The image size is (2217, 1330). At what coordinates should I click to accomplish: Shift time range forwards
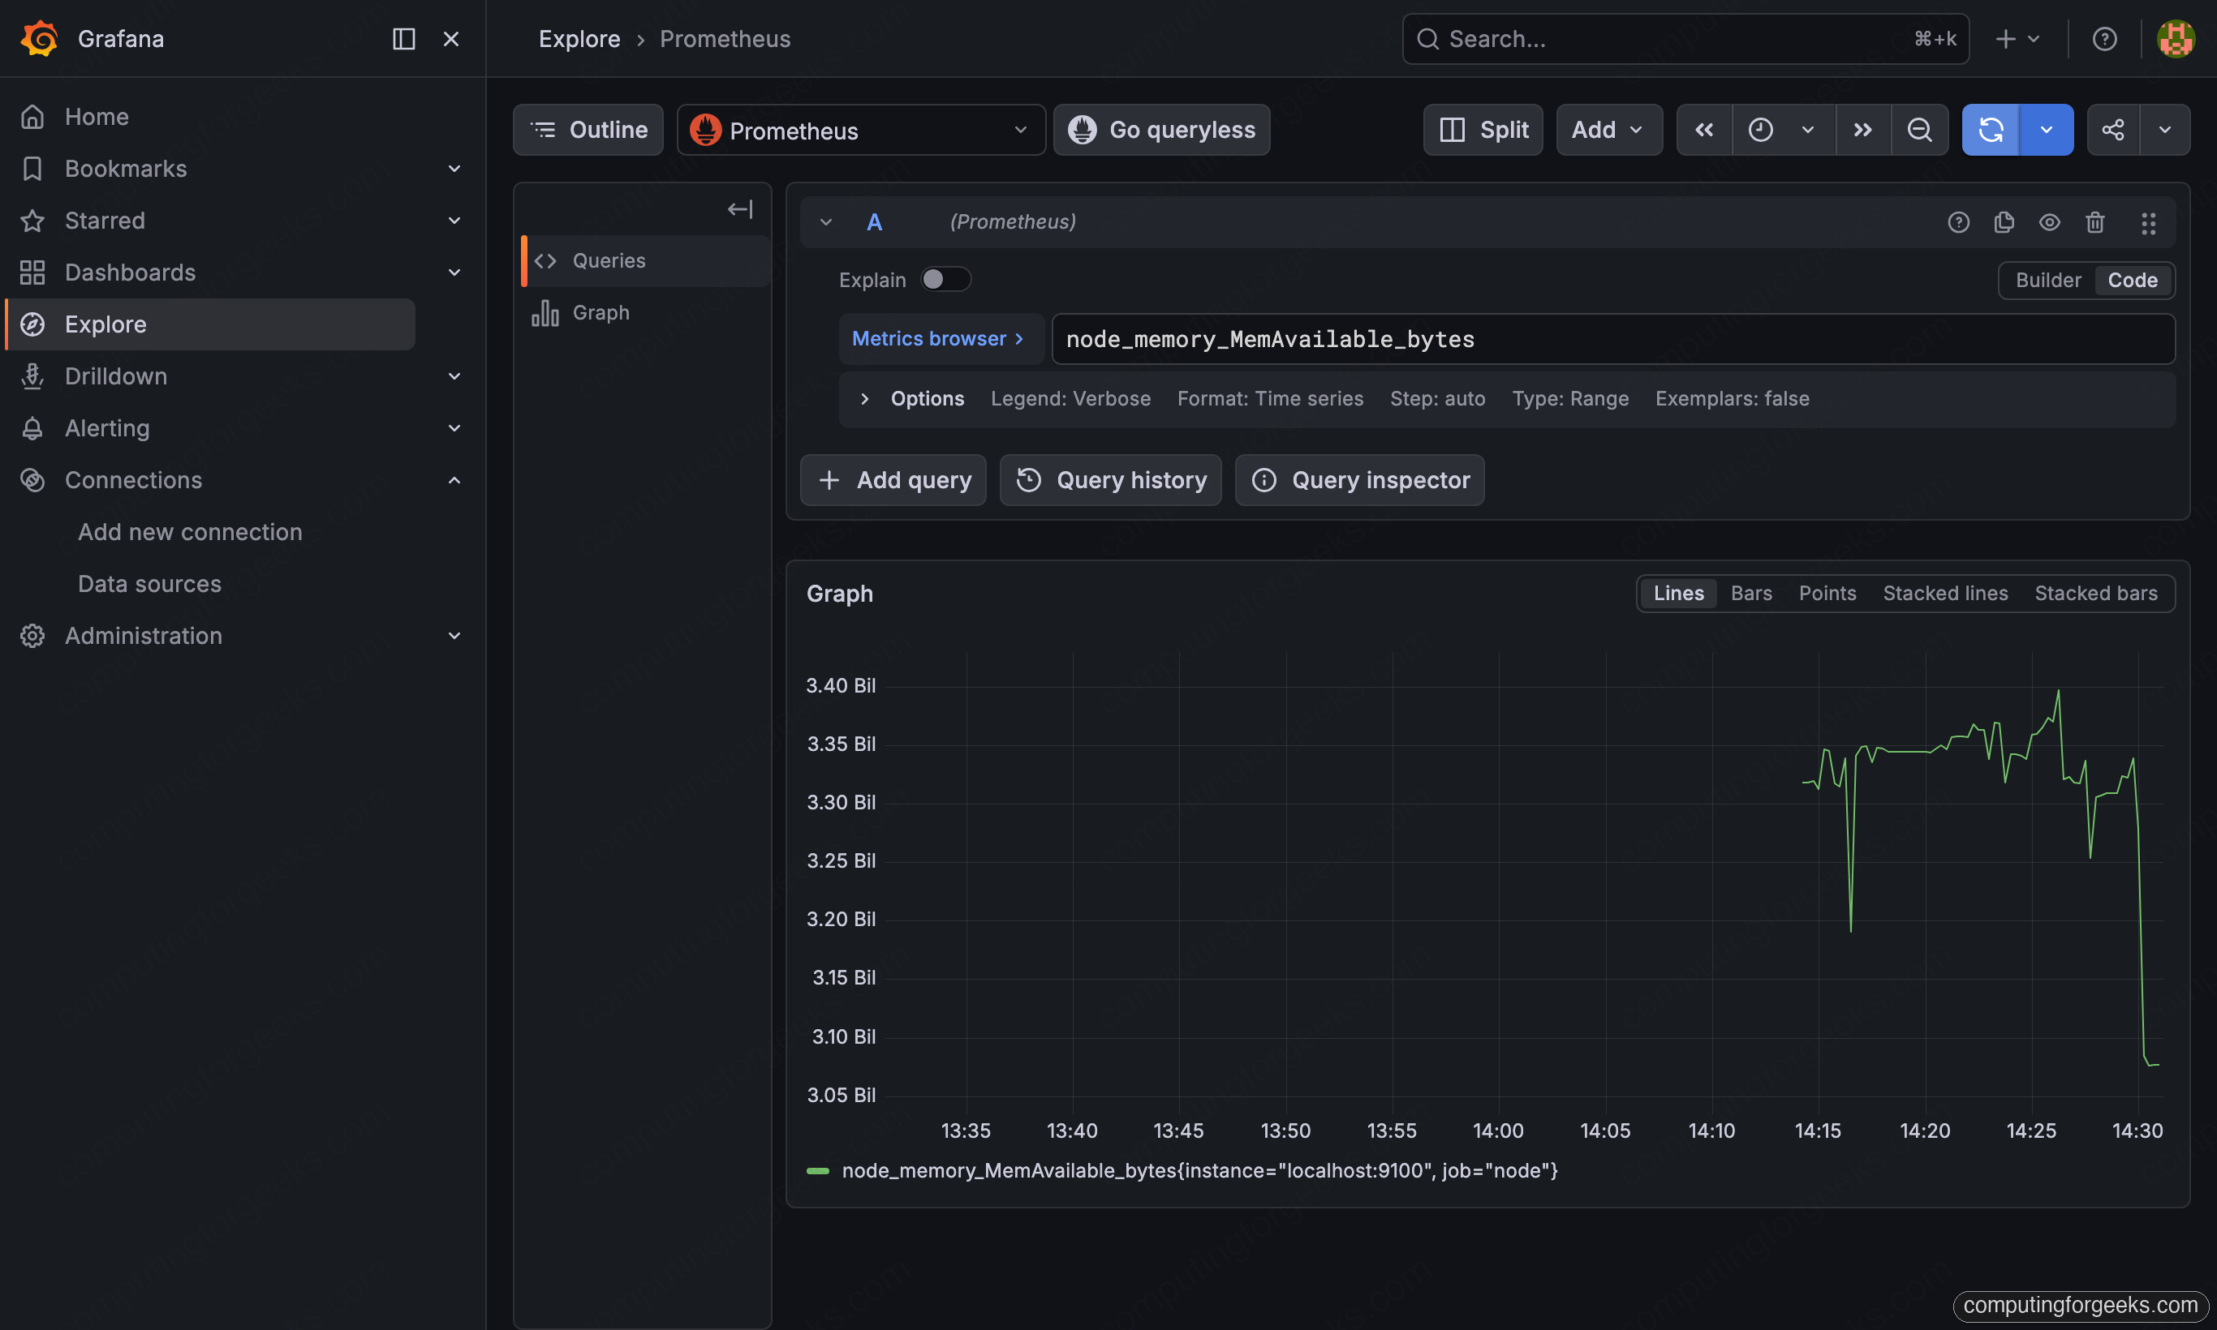click(x=1862, y=130)
